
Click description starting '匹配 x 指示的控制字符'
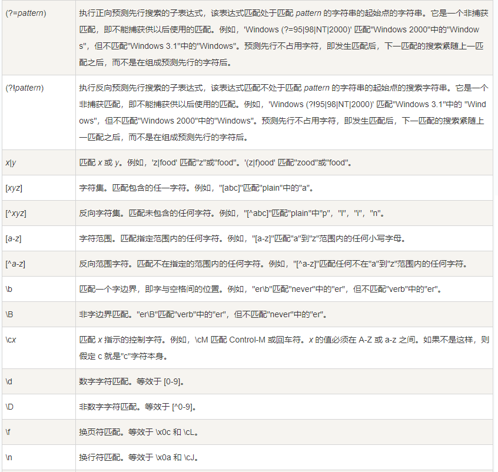click(284, 348)
